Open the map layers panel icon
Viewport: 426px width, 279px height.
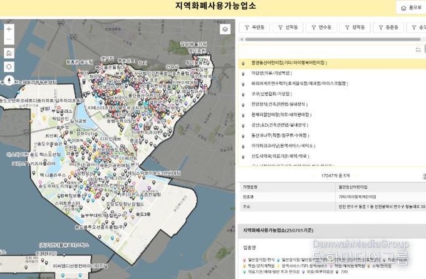[225, 29]
